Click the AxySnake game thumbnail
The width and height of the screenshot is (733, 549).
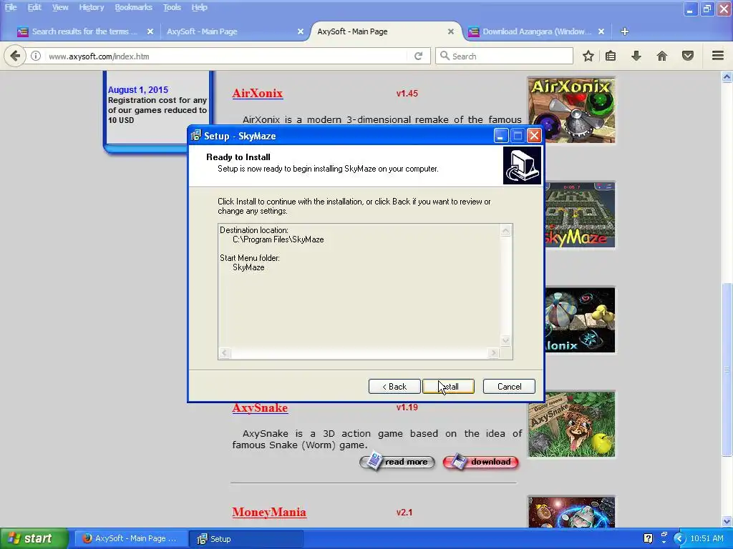571,425
